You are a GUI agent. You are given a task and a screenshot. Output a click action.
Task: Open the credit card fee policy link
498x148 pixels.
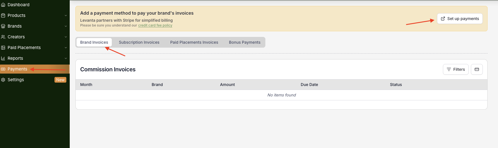pyautogui.click(x=155, y=25)
